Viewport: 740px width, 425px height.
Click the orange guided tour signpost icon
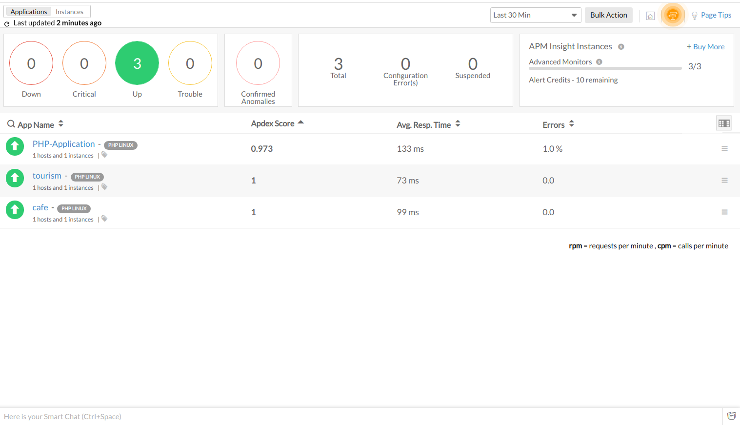click(x=673, y=15)
